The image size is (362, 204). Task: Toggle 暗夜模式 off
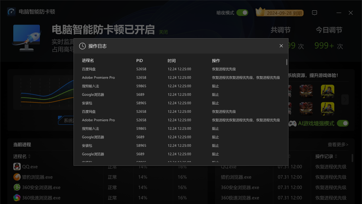tap(242, 12)
